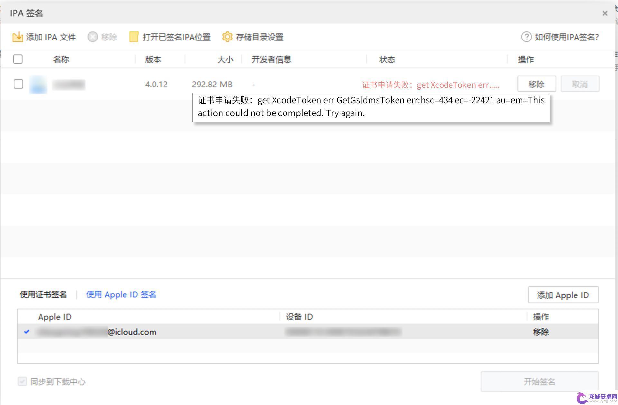
Task: Click the 移除 button in the IPA row
Action: coord(537,84)
